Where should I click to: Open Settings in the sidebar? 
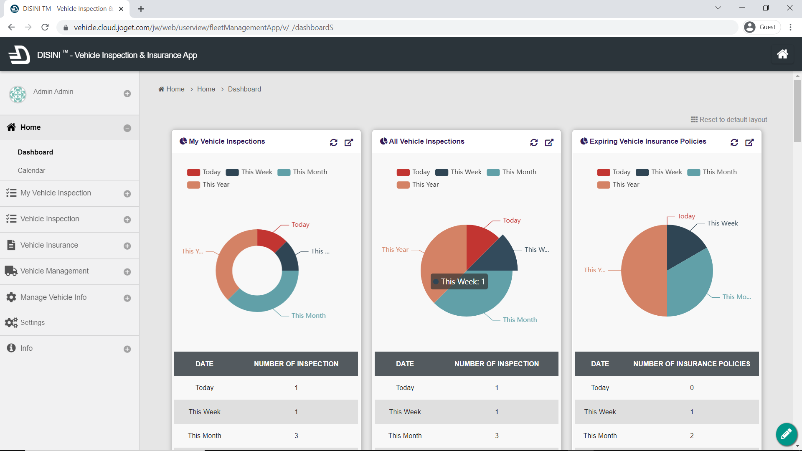(32, 322)
